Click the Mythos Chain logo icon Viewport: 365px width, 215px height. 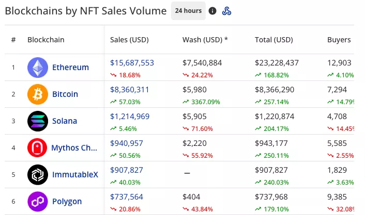(37, 148)
